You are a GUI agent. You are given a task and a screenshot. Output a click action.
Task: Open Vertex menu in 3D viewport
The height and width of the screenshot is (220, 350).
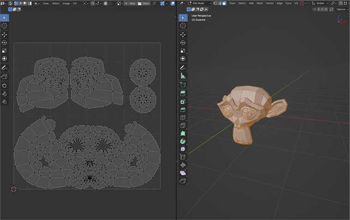coord(270,3)
